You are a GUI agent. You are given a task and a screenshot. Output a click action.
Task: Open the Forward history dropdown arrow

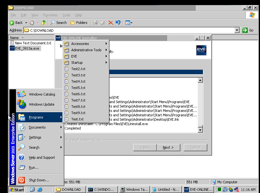click(x=38, y=23)
